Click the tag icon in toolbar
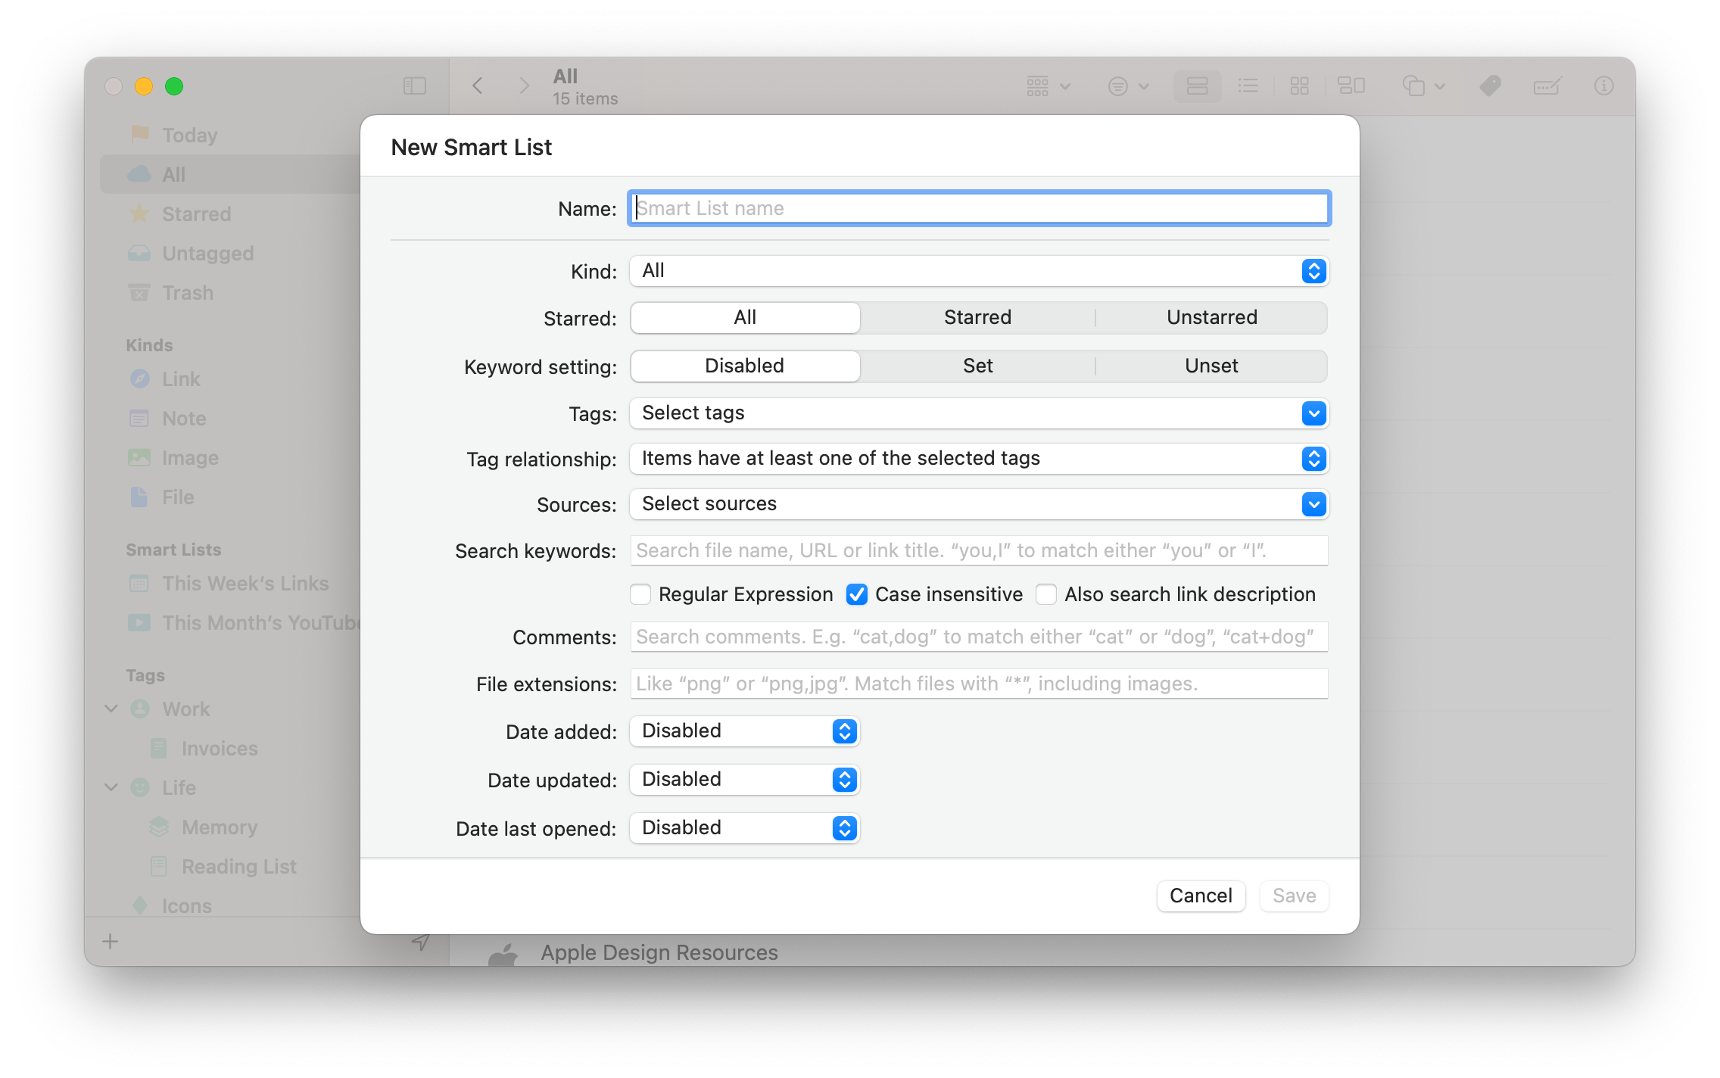This screenshot has width=1720, height=1078. [x=1490, y=86]
